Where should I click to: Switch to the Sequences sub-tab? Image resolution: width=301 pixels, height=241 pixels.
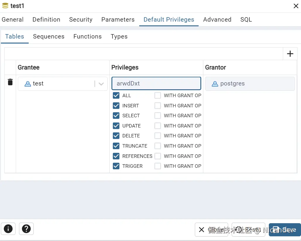[49, 36]
